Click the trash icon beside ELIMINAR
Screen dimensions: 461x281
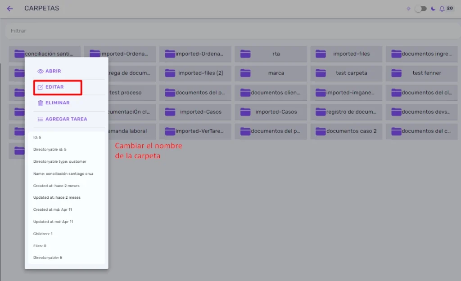[x=40, y=103]
